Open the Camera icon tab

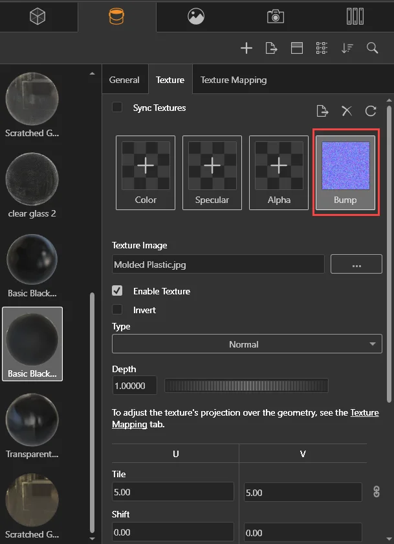pyautogui.click(x=276, y=16)
